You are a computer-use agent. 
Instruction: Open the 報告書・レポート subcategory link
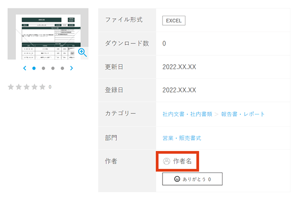coord(243,114)
